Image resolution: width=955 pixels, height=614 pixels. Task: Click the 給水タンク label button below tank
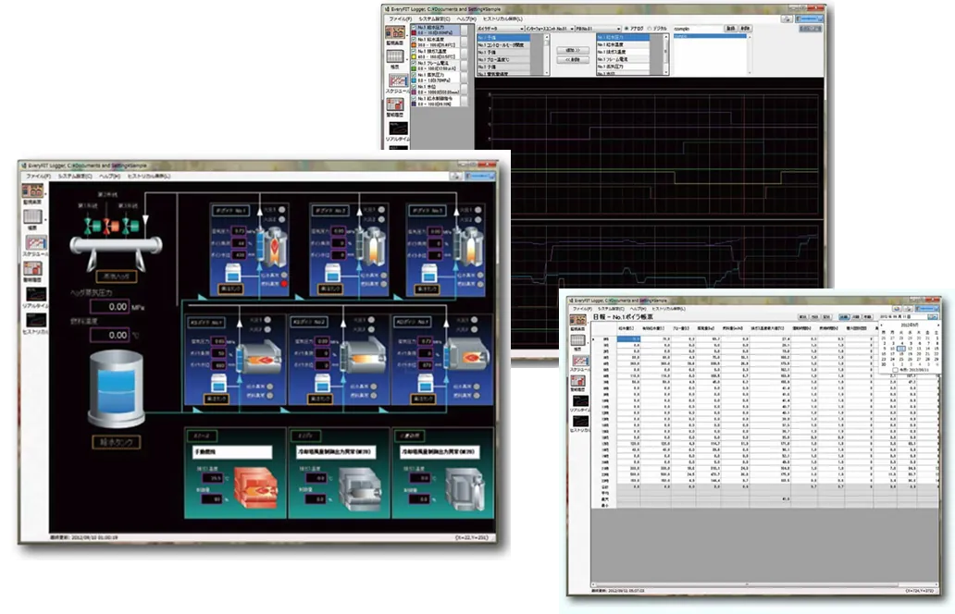click(117, 442)
